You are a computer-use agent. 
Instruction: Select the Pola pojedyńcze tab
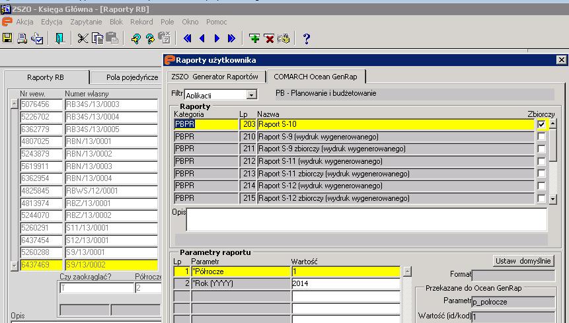127,77
